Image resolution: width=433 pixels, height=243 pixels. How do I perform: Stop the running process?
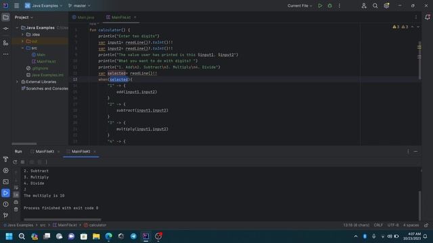(22, 162)
